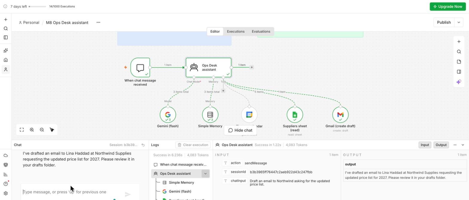This screenshot has height=200, width=469.
Task: Toggle the Input panel view
Action: coord(425,145)
